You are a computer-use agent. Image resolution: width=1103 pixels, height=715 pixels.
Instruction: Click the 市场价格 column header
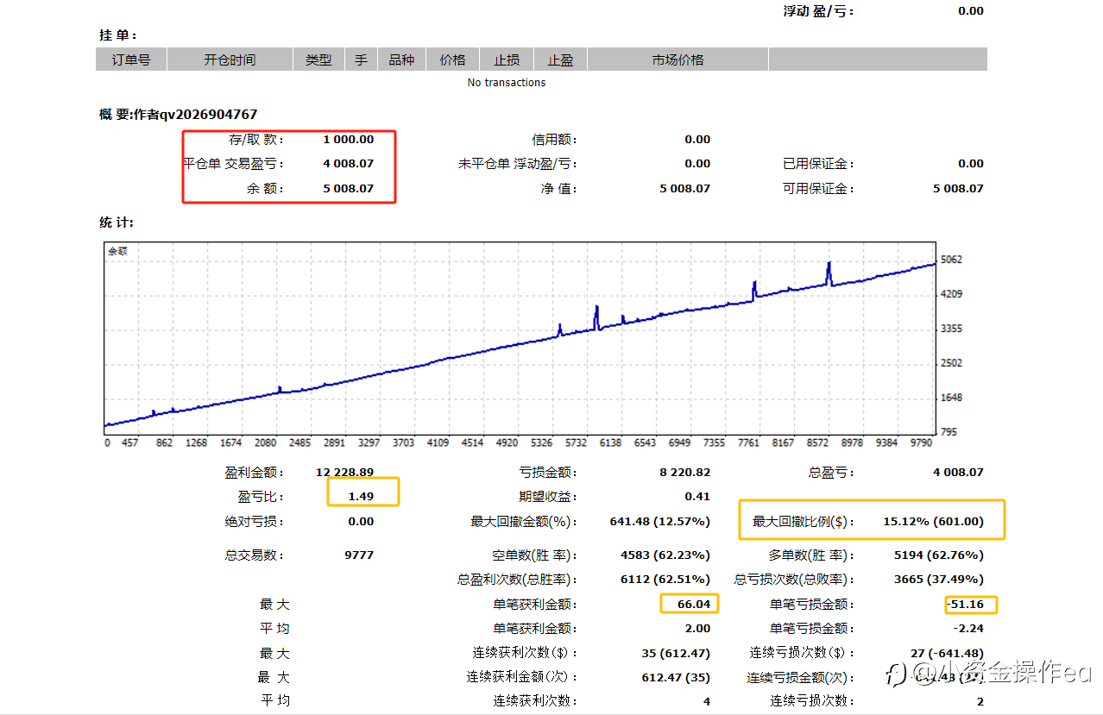(678, 60)
